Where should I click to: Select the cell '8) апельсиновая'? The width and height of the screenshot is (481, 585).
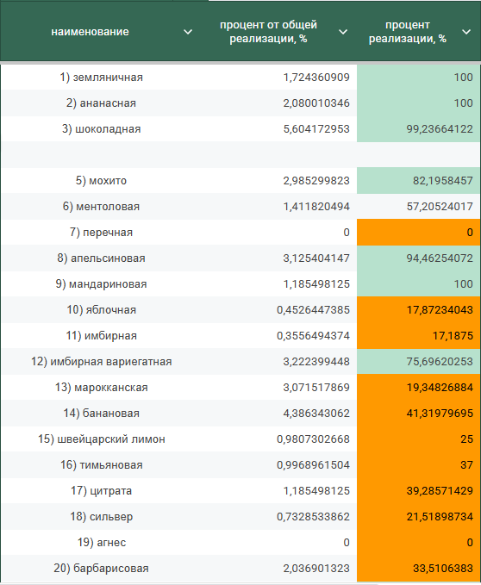[x=101, y=258]
